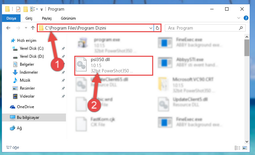
Task: Click the search magnifier icon
Action: (x=241, y=28)
